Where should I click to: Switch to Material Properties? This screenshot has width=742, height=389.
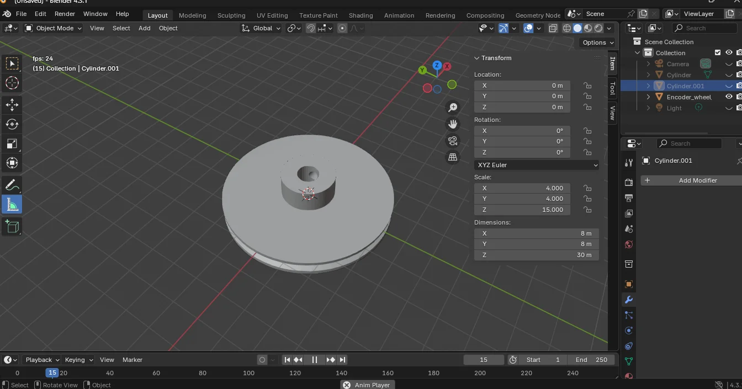pos(628,376)
